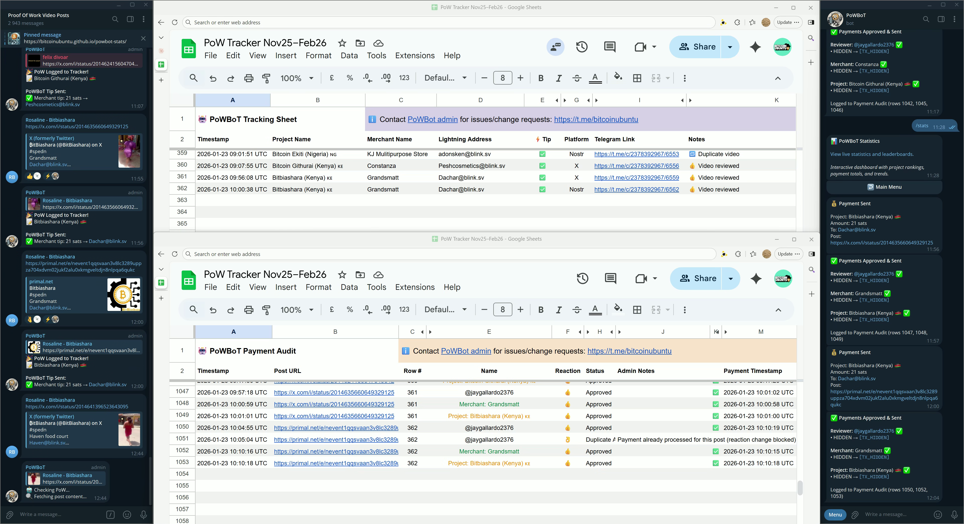Image resolution: width=964 pixels, height=524 pixels.
Task: Click search menus icon in bottom Sheets toolbar
Action: tap(194, 310)
